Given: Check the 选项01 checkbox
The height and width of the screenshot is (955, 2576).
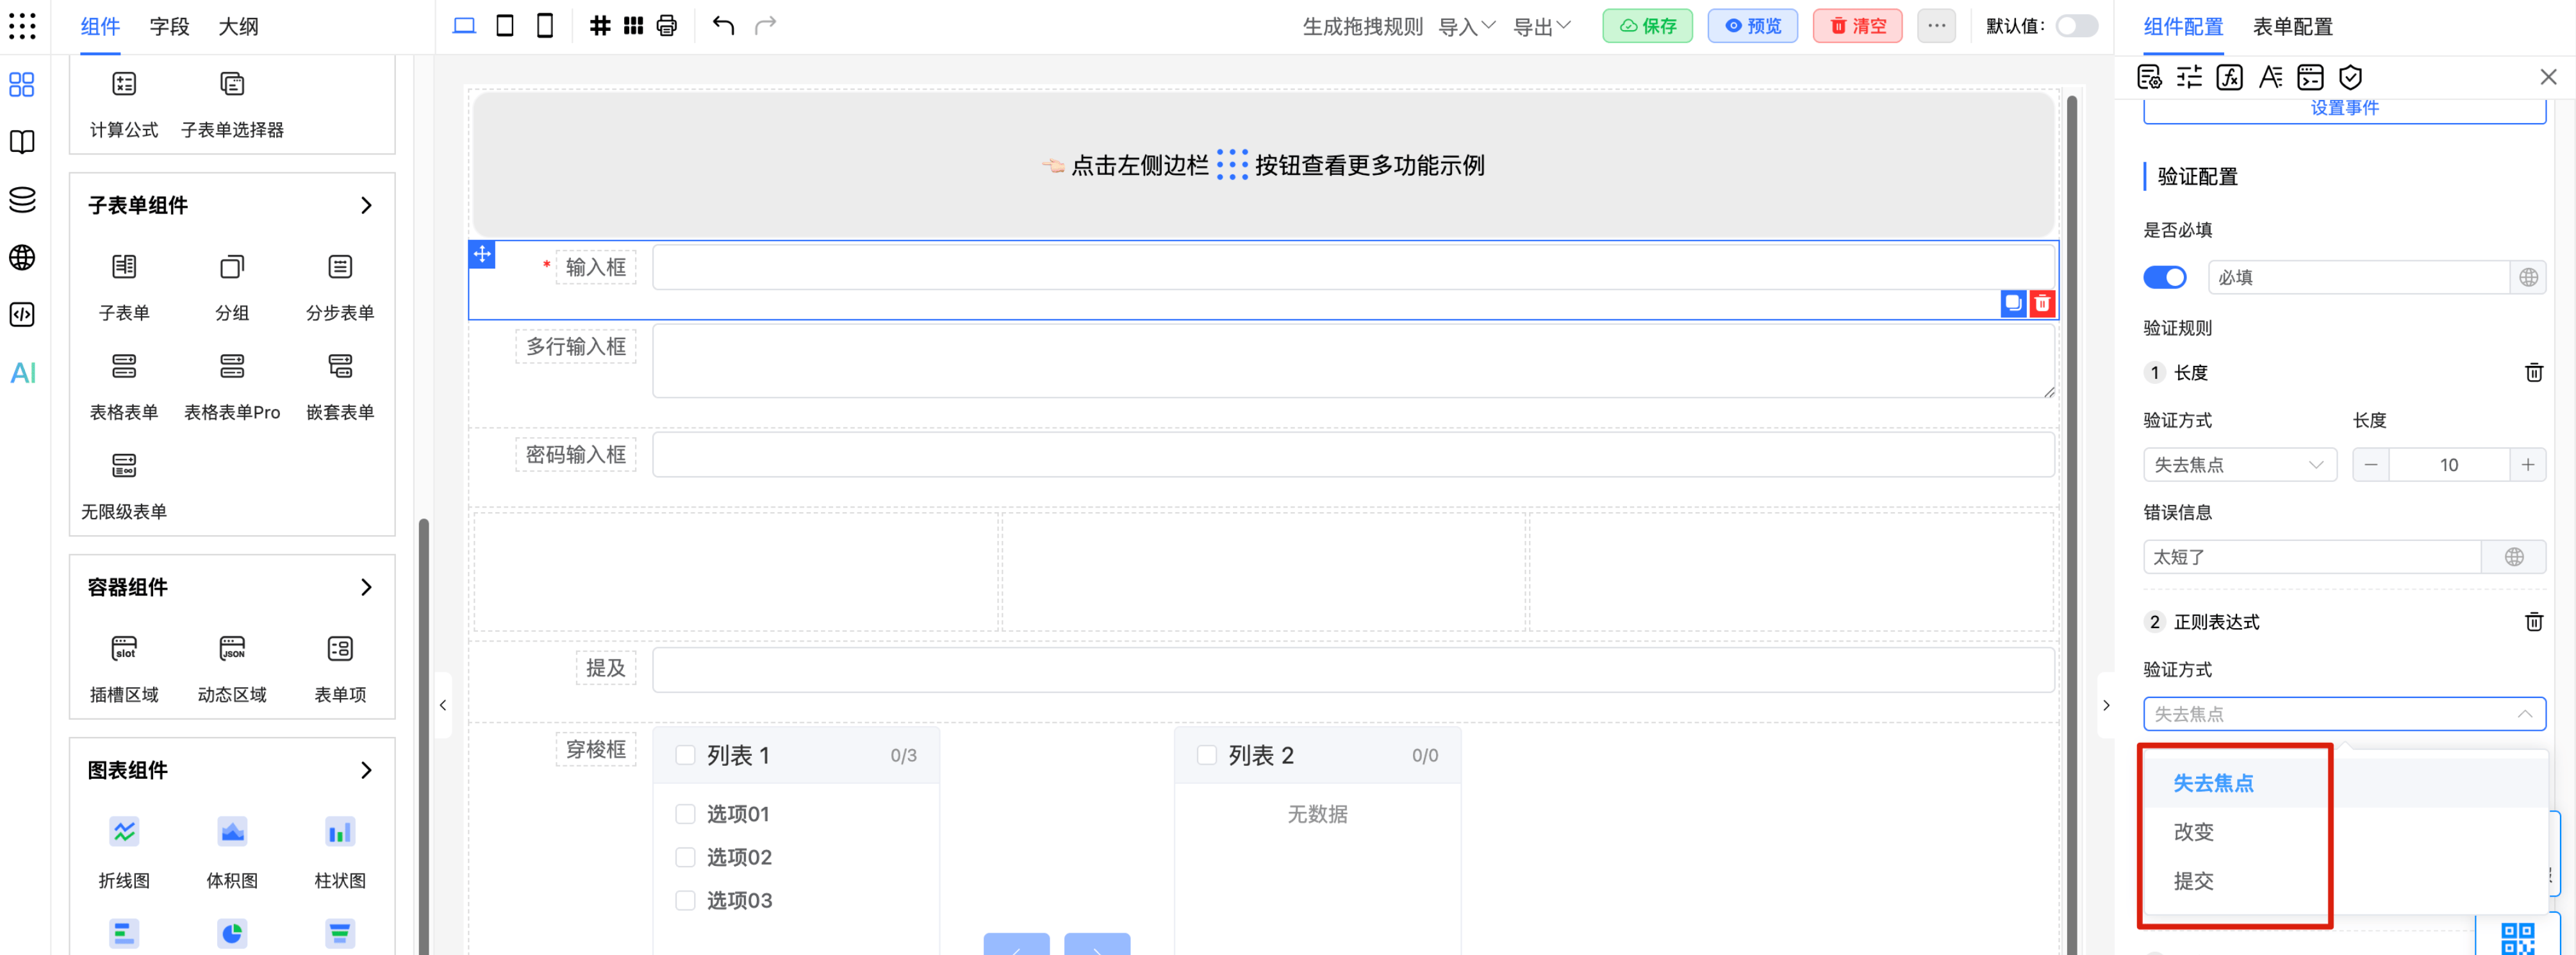Looking at the screenshot, I should pyautogui.click(x=685, y=814).
